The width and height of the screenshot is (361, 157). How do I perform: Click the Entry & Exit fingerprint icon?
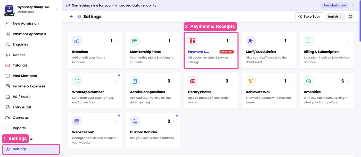[8, 107]
